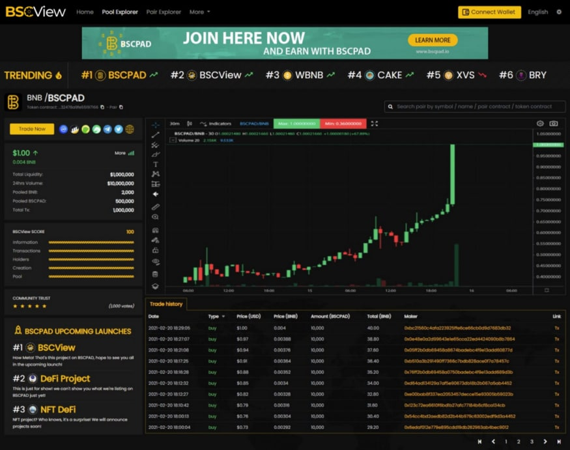The height and width of the screenshot is (450, 570).
Task: Select the brush drawing tool
Action: 156,154
